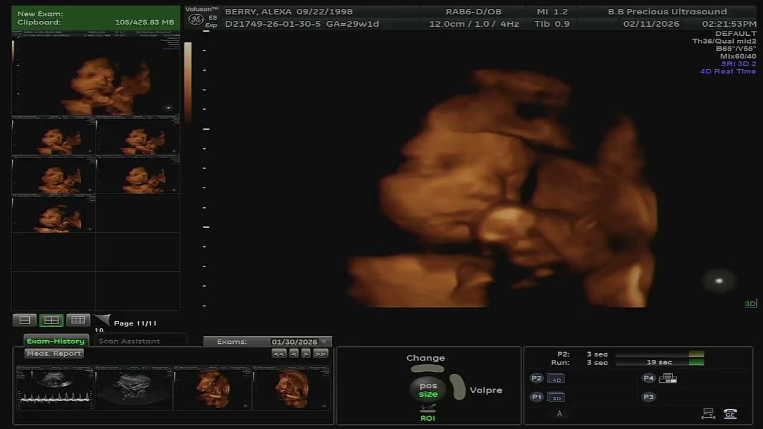The width and height of the screenshot is (763, 429).
Task: Click the letter A status indicator
Action: click(x=559, y=414)
